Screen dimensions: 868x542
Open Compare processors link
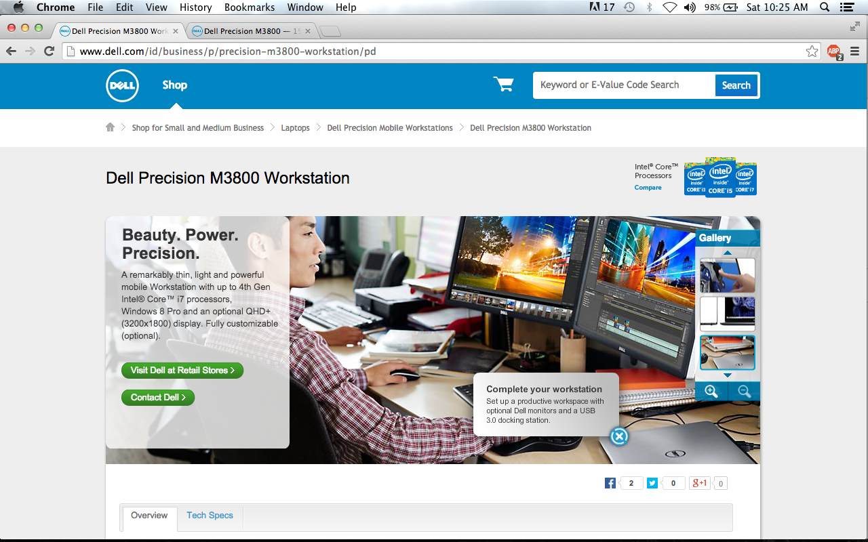648,188
